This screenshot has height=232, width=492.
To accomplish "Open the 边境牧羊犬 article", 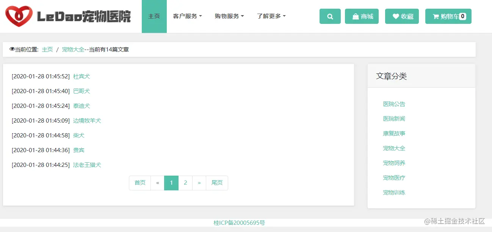I will point(87,121).
